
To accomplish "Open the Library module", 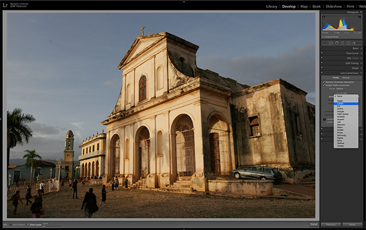I will pyautogui.click(x=271, y=6).
